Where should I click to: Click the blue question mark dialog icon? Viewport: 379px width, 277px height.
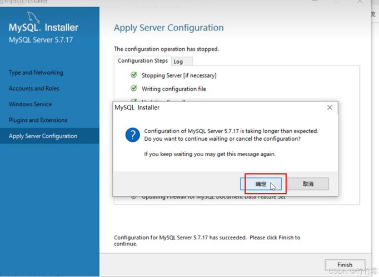(132, 135)
